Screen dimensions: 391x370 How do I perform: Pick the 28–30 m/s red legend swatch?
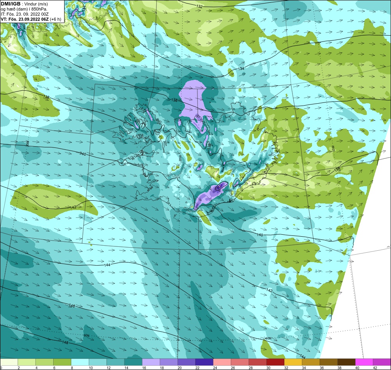258,362
